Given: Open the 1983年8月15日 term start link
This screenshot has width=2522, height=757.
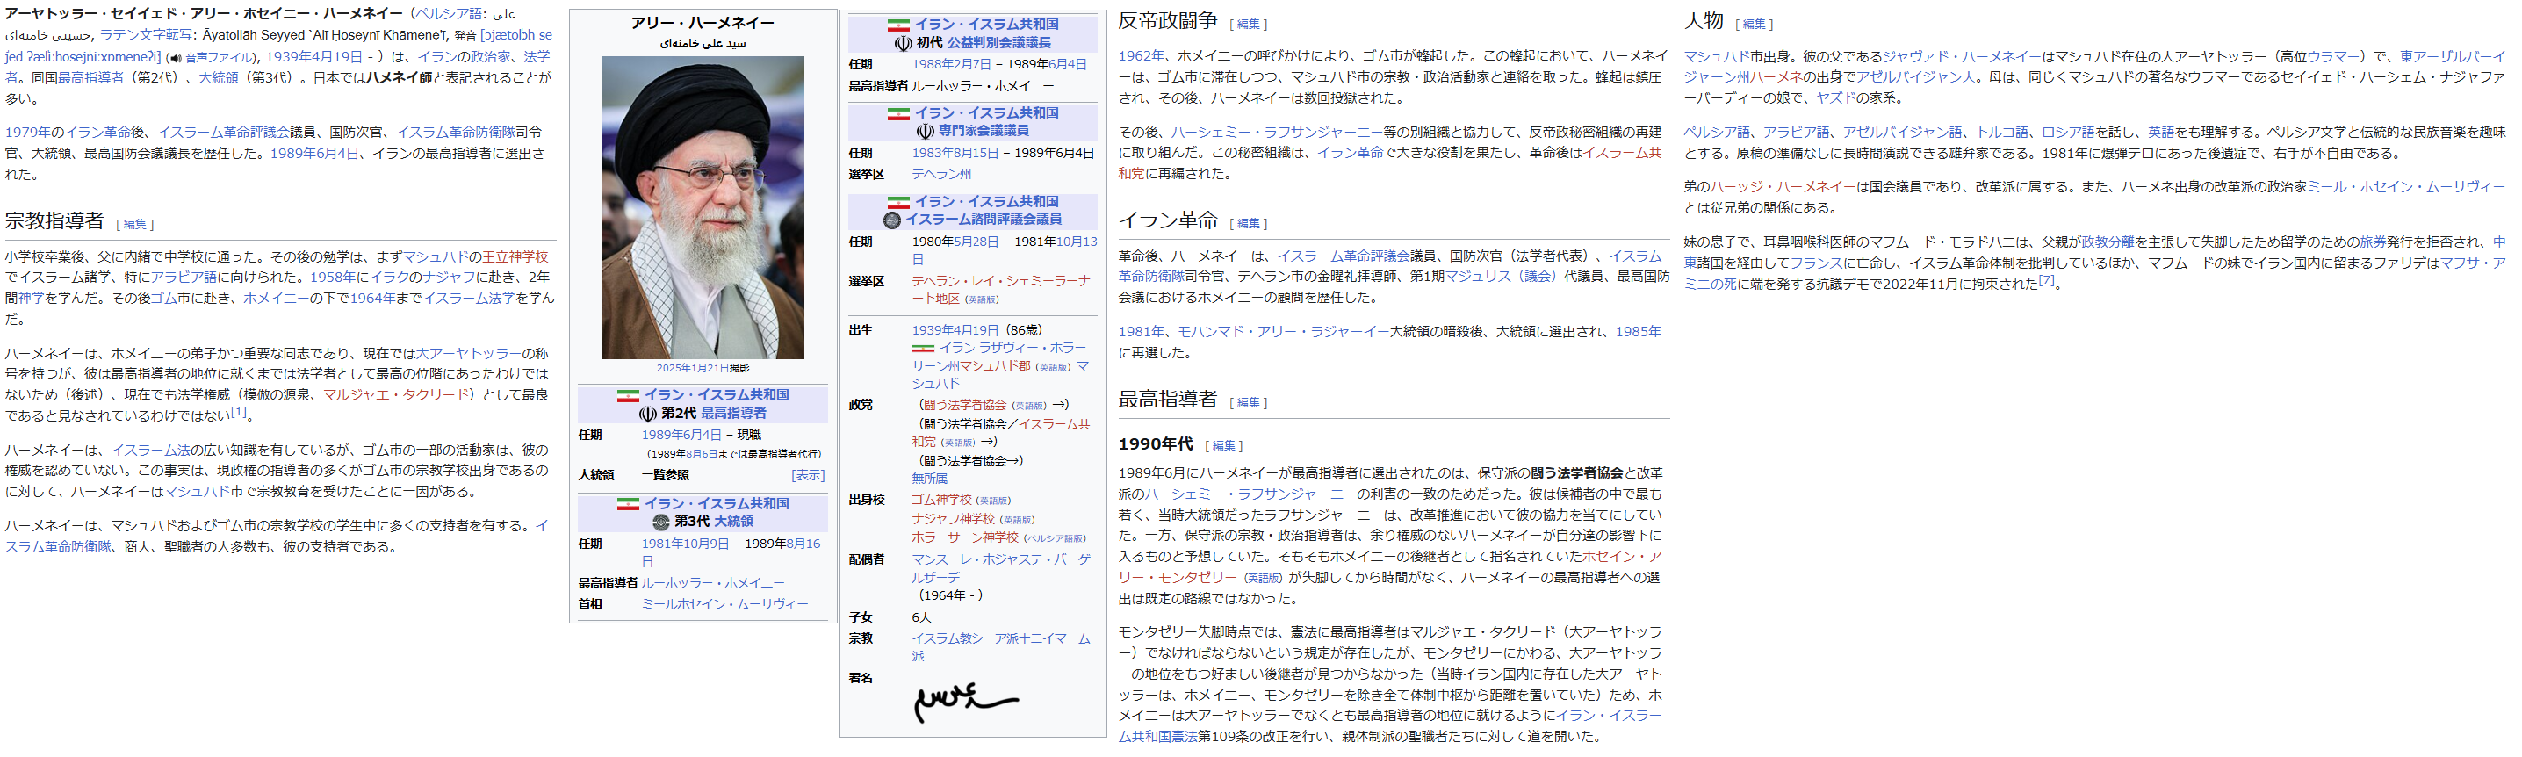Looking at the screenshot, I should click(x=955, y=154).
